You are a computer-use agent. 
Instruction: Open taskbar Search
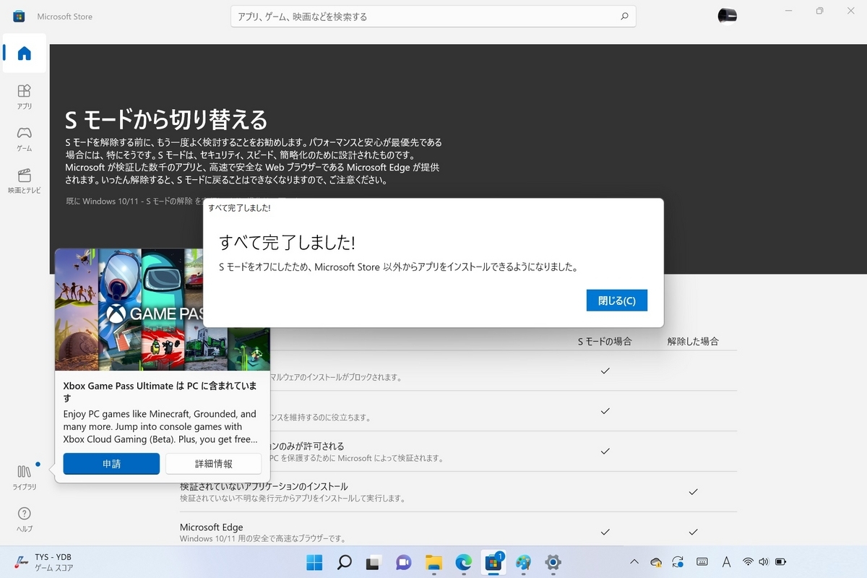(x=345, y=562)
